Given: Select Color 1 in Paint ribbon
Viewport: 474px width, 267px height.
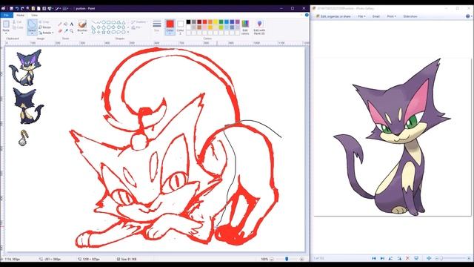Looking at the screenshot, I should click(x=170, y=27).
